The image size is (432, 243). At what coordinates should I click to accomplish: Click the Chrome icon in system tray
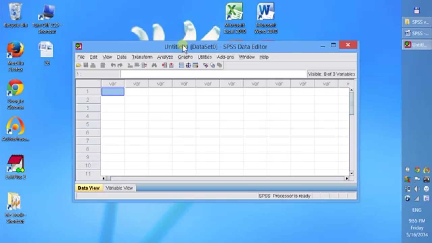point(417,170)
